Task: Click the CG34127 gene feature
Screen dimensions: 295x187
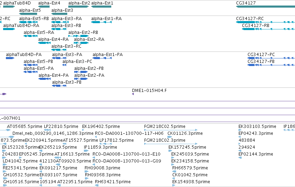Action: pos(266,7)
